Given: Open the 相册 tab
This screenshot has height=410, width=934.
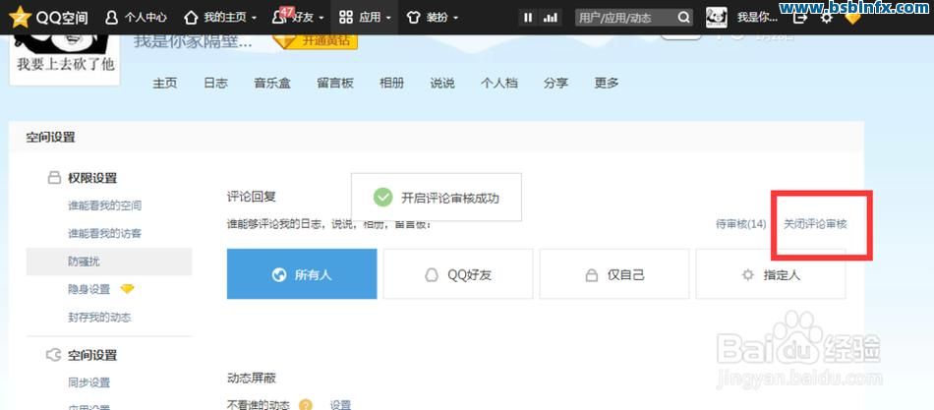Looking at the screenshot, I should pos(391,84).
